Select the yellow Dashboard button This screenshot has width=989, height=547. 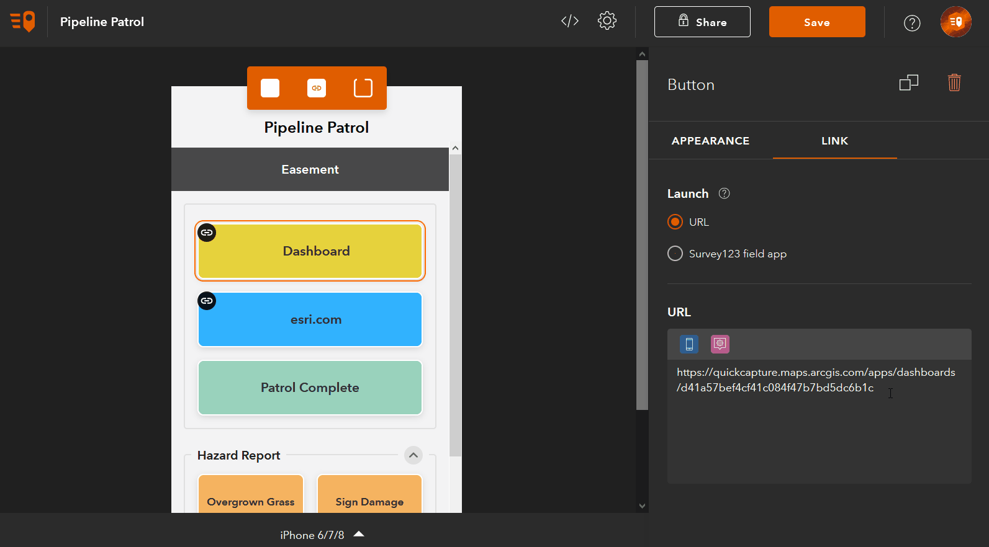point(310,251)
